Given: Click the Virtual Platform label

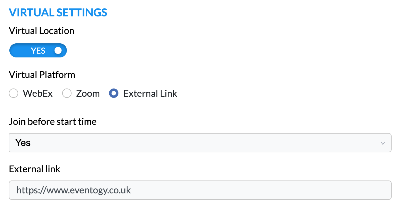Looking at the screenshot, I should pos(42,75).
